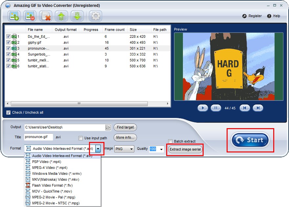Click the Frame count column header
This screenshot has width=289, height=207.
115,30
